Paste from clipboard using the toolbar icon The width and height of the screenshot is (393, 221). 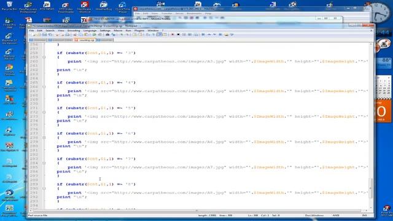pyautogui.click(x=86, y=34)
